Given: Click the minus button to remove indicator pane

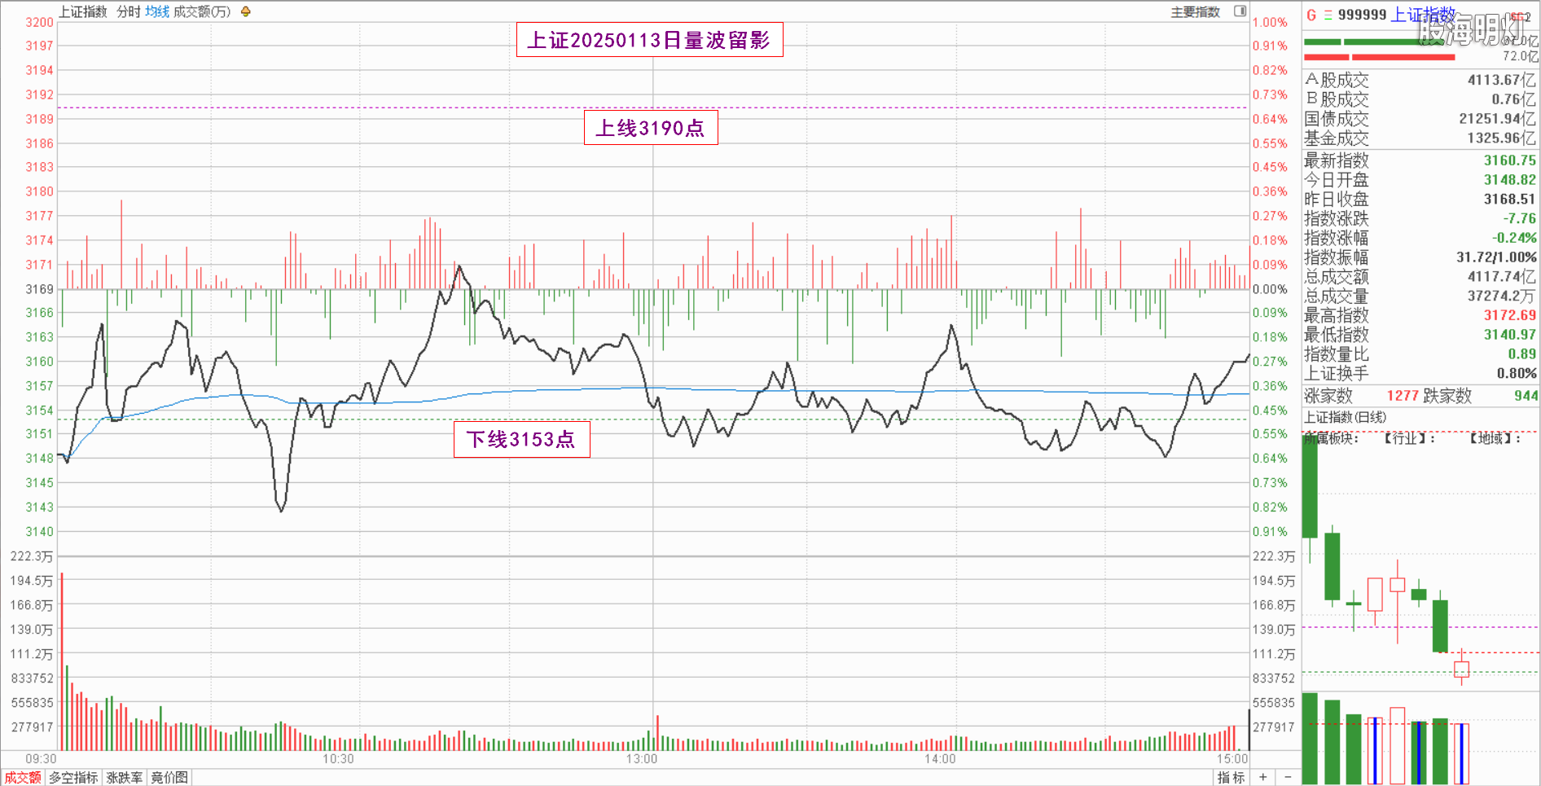Looking at the screenshot, I should pos(1287,777).
